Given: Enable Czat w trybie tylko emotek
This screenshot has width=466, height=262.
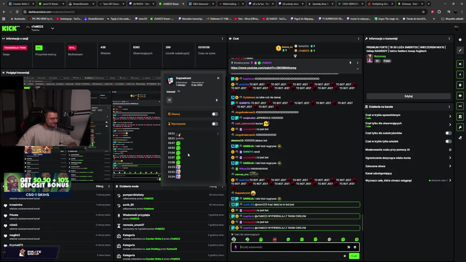Looking at the screenshot, I should [x=448, y=141].
